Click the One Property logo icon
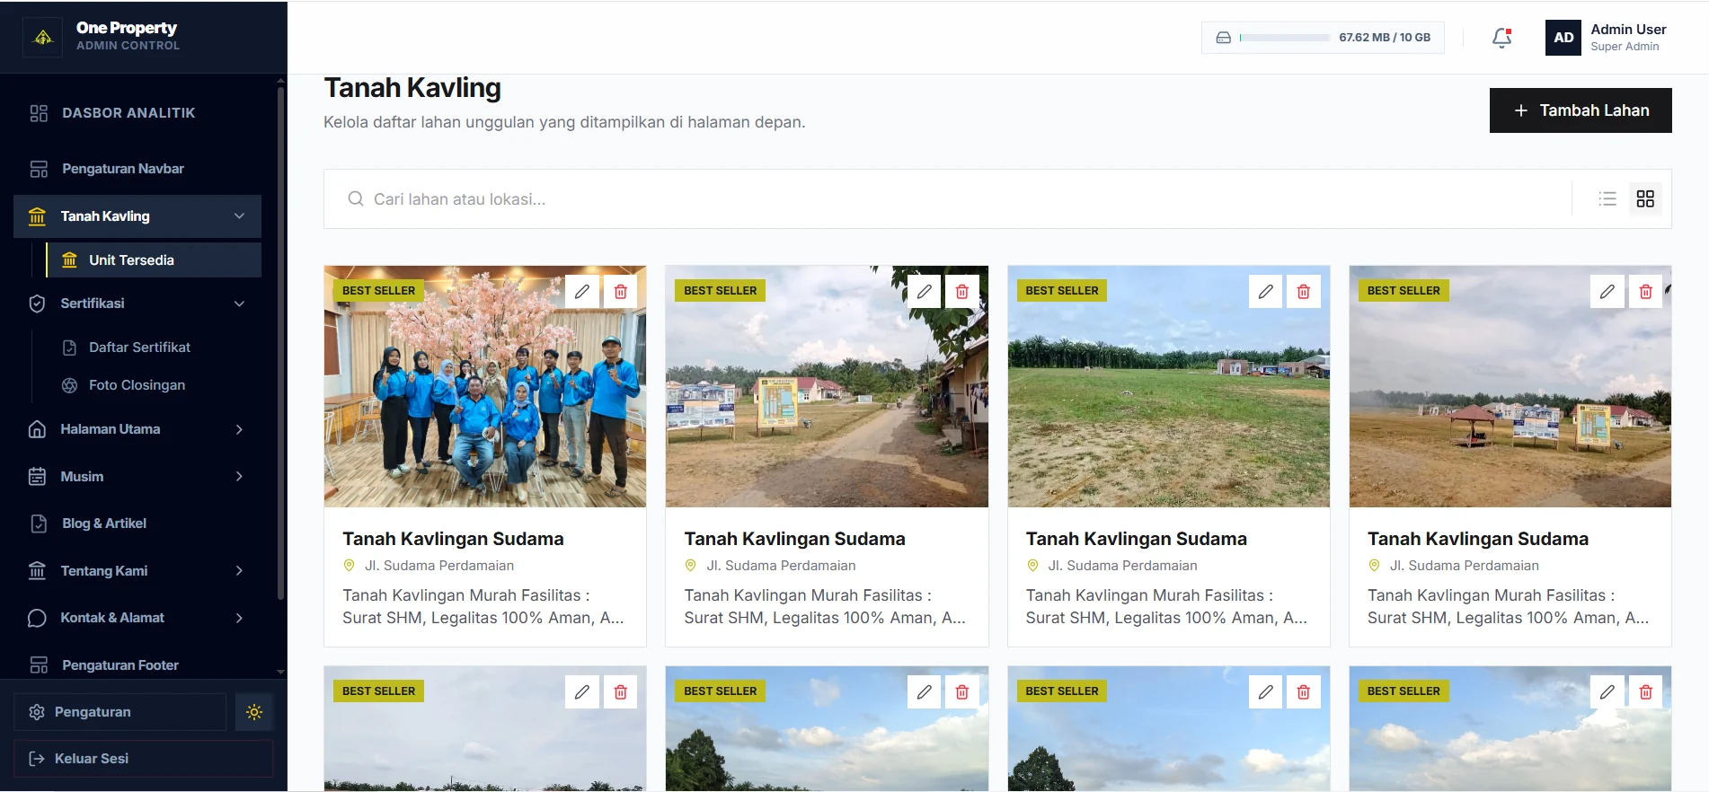This screenshot has height=792, width=1709. (43, 37)
